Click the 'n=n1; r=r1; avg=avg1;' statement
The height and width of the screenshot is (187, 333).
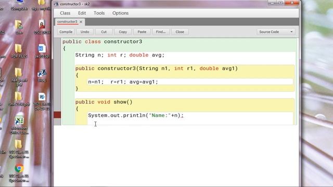(x=123, y=82)
